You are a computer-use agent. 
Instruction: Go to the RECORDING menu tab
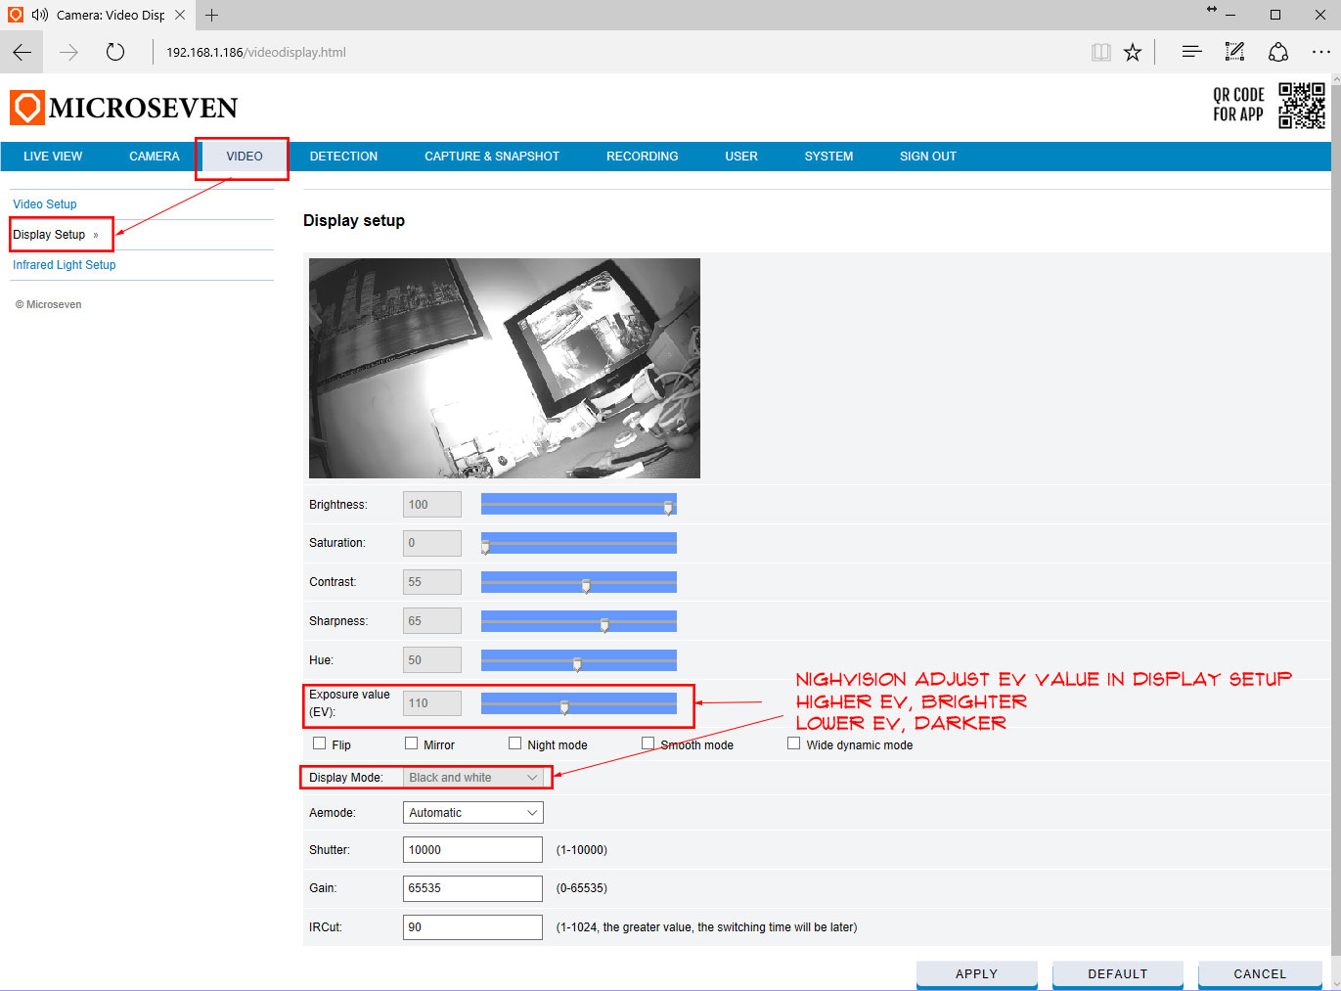click(642, 157)
